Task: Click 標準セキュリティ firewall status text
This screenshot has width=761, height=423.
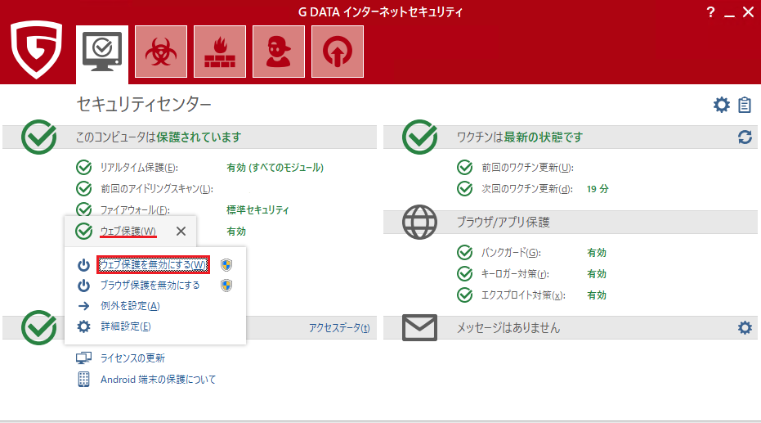Action: (257, 210)
